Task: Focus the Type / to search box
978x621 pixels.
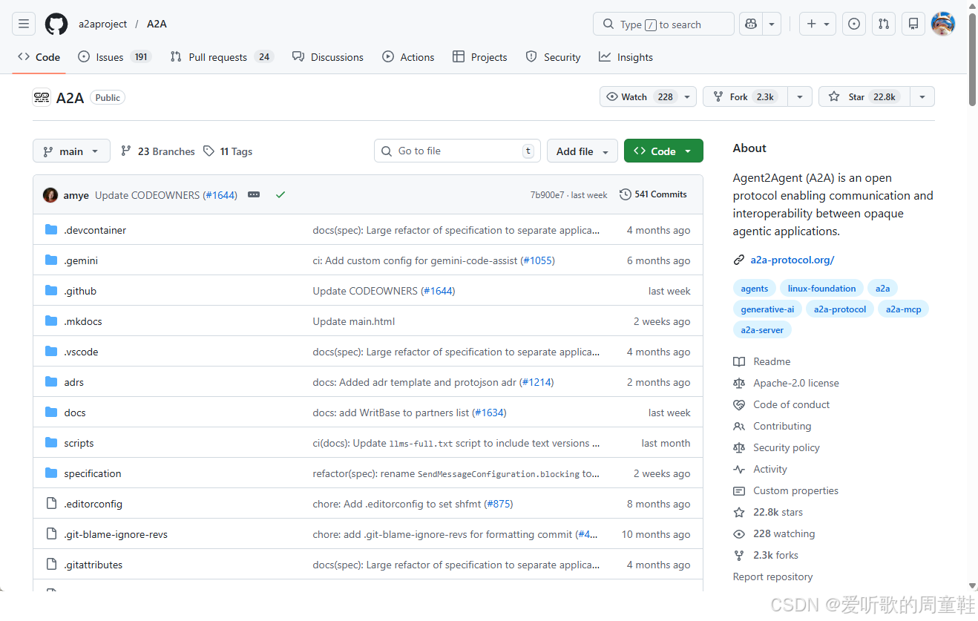Action: (663, 24)
